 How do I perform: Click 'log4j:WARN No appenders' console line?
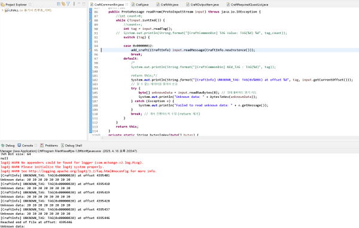click(x=72, y=163)
